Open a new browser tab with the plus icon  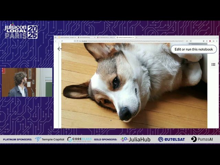tap(136, 37)
